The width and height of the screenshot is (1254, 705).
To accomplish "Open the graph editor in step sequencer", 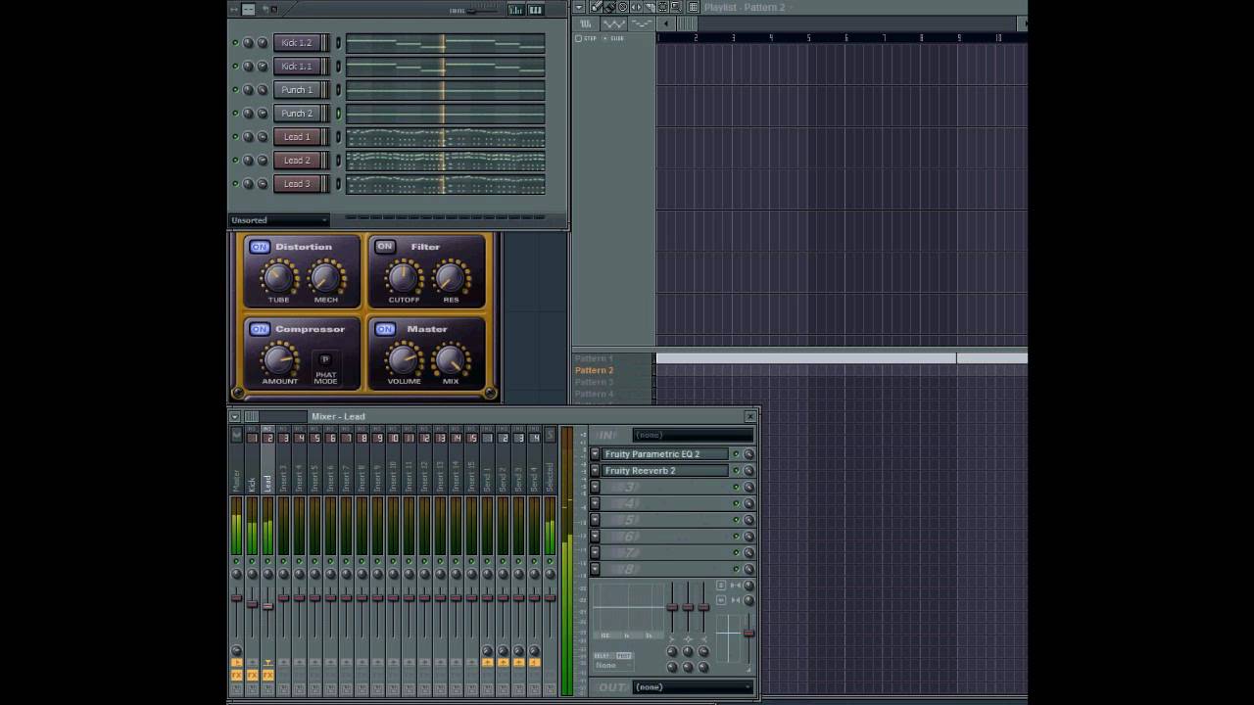I will coord(516,10).
